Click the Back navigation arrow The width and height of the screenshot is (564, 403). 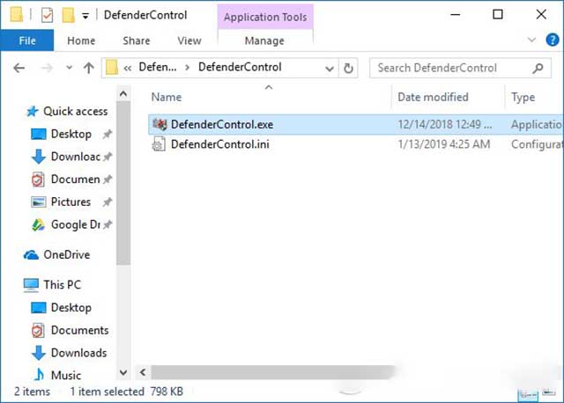click(19, 68)
